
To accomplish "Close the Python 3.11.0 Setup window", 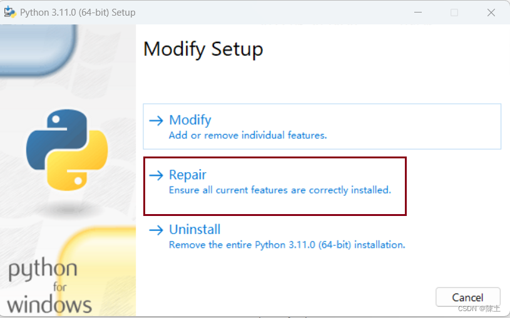I will [x=491, y=13].
